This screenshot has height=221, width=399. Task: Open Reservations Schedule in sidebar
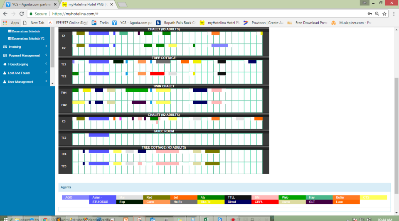pyautogui.click(x=24, y=31)
